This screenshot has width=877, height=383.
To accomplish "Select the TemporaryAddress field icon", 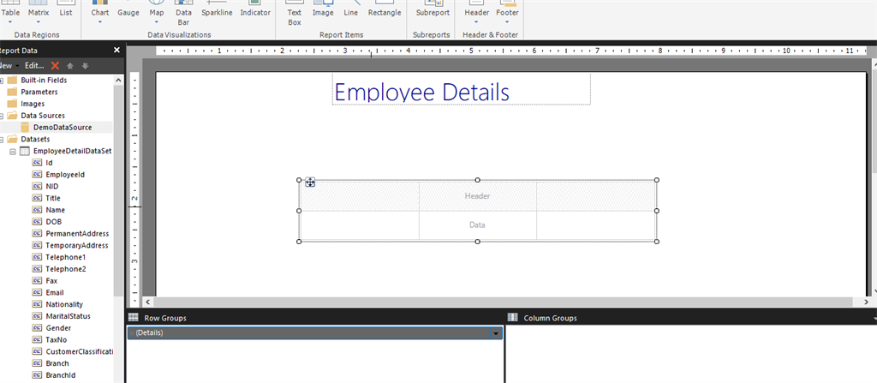I will coord(38,245).
